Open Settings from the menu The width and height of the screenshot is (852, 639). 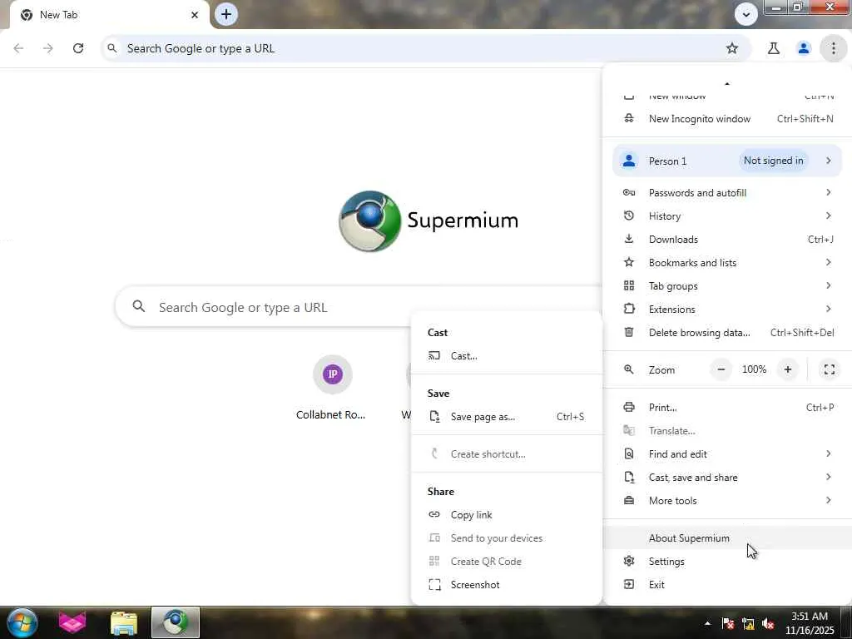(727, 562)
